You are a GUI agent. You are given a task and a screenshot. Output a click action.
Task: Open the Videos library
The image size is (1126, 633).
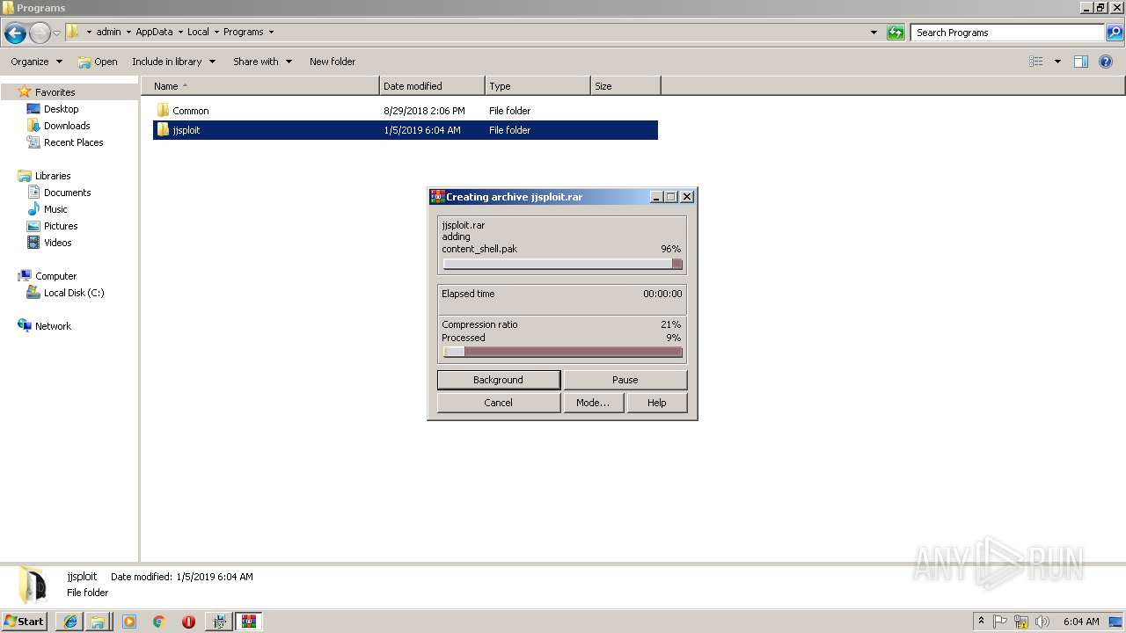(57, 243)
